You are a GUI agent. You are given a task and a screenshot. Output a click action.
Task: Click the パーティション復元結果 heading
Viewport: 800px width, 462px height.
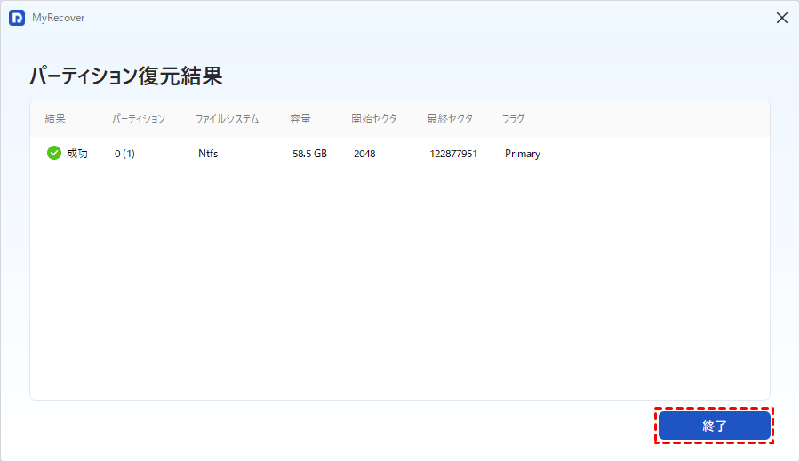(x=126, y=76)
